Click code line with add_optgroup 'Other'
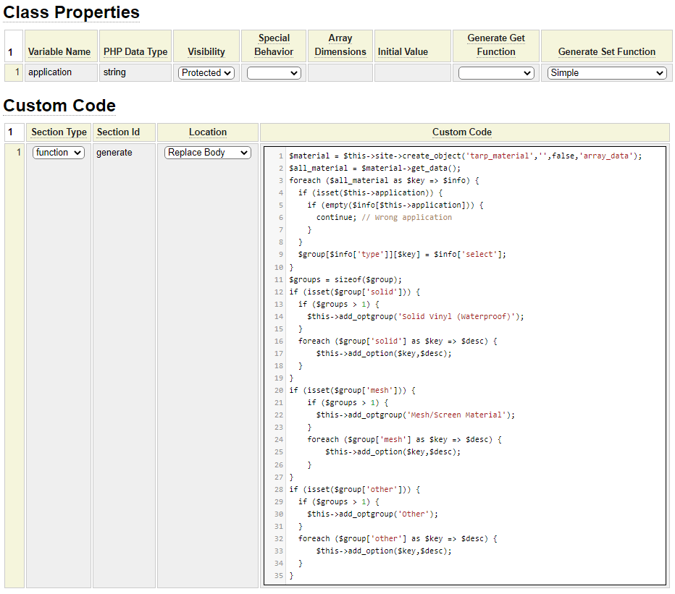675x594 pixels. click(372, 514)
